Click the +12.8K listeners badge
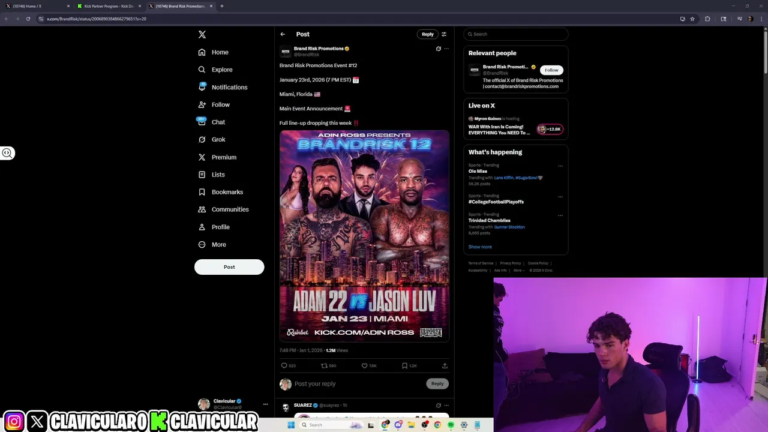This screenshot has width=768, height=432. [x=550, y=129]
